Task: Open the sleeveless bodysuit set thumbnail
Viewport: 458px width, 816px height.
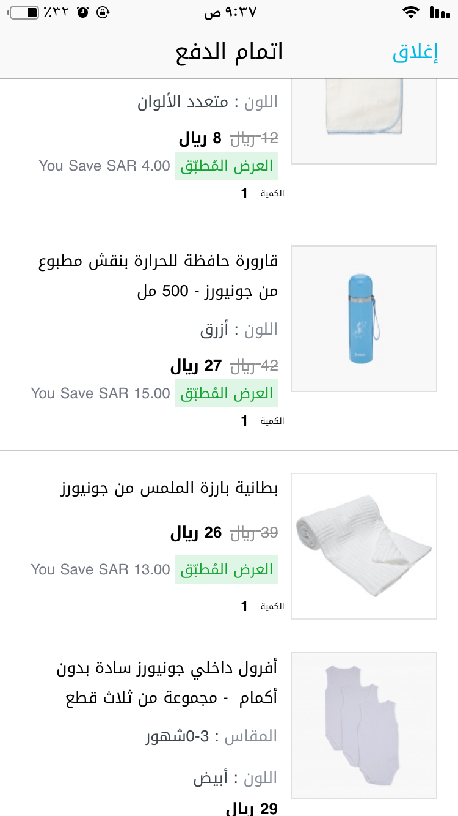Action: [363, 725]
